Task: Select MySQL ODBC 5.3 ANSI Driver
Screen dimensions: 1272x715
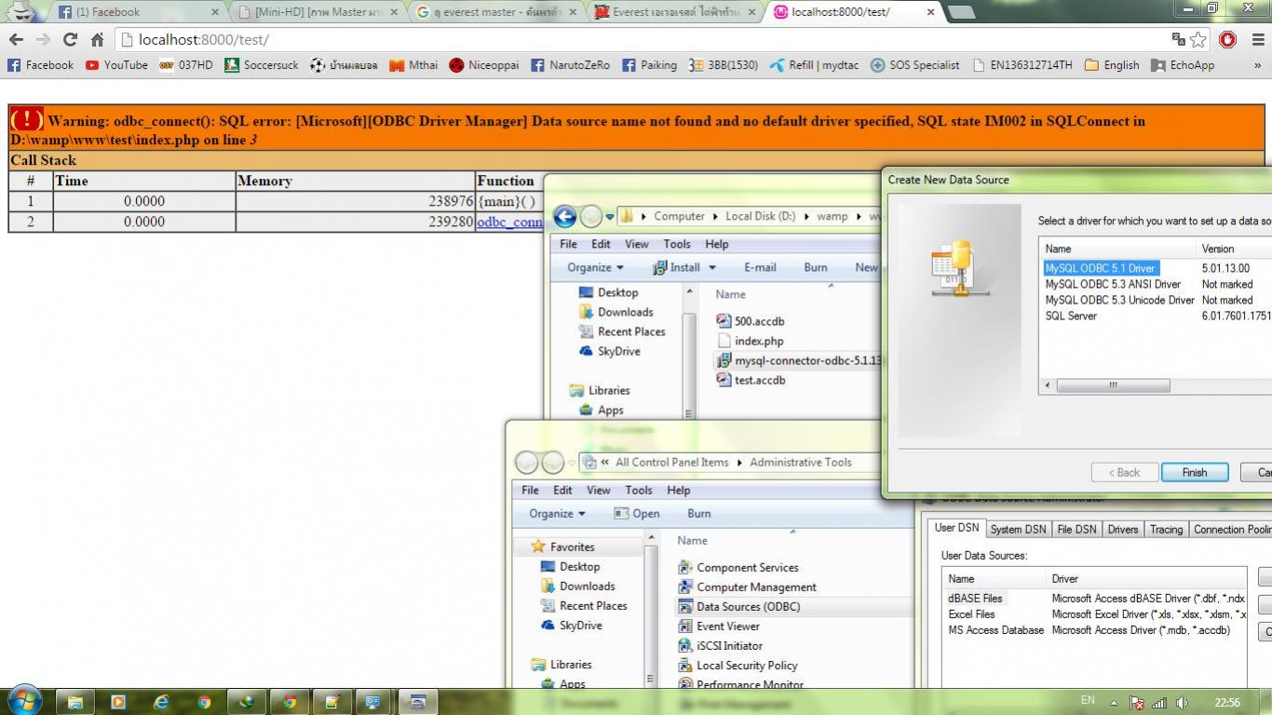Action: tap(1113, 284)
